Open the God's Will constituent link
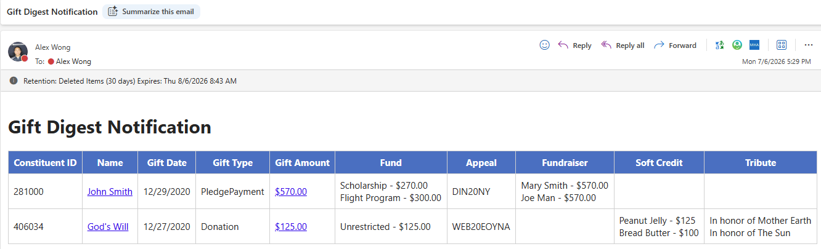Viewport: 821px width, 249px height. 108,226
